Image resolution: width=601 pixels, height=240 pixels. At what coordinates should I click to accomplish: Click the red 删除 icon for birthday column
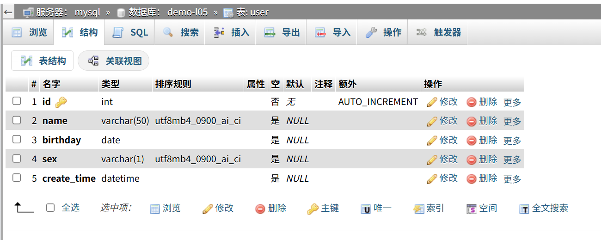coord(472,141)
